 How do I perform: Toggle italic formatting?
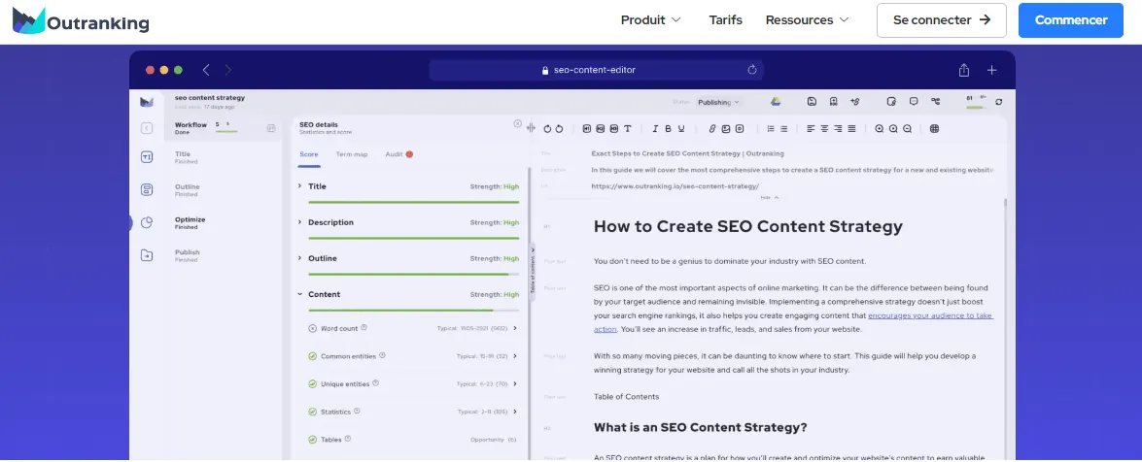tap(655, 129)
